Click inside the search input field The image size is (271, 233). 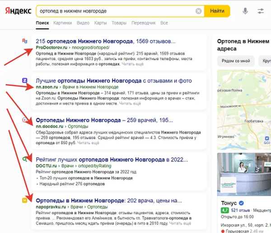[x=113, y=11]
